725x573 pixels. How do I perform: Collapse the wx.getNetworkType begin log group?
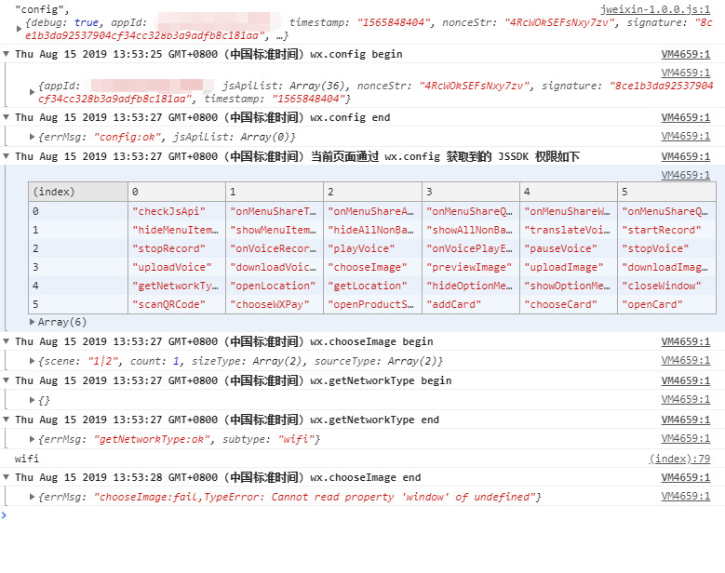tap(6, 380)
